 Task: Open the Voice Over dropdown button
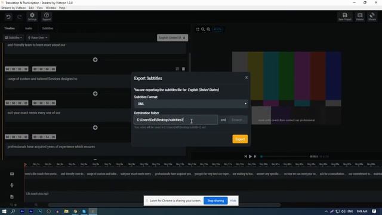point(38,38)
